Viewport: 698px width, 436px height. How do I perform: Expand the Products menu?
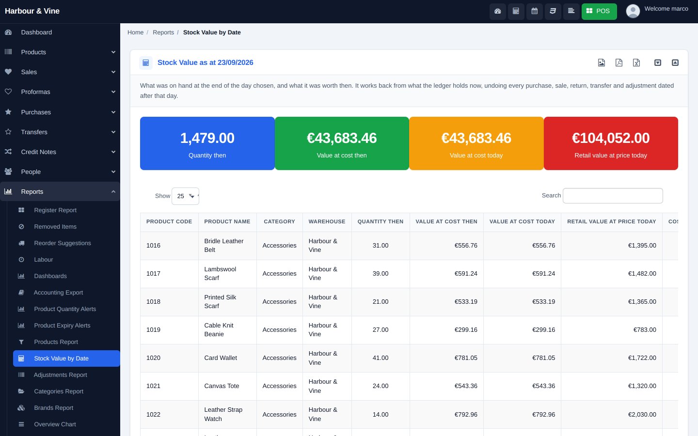(x=60, y=52)
